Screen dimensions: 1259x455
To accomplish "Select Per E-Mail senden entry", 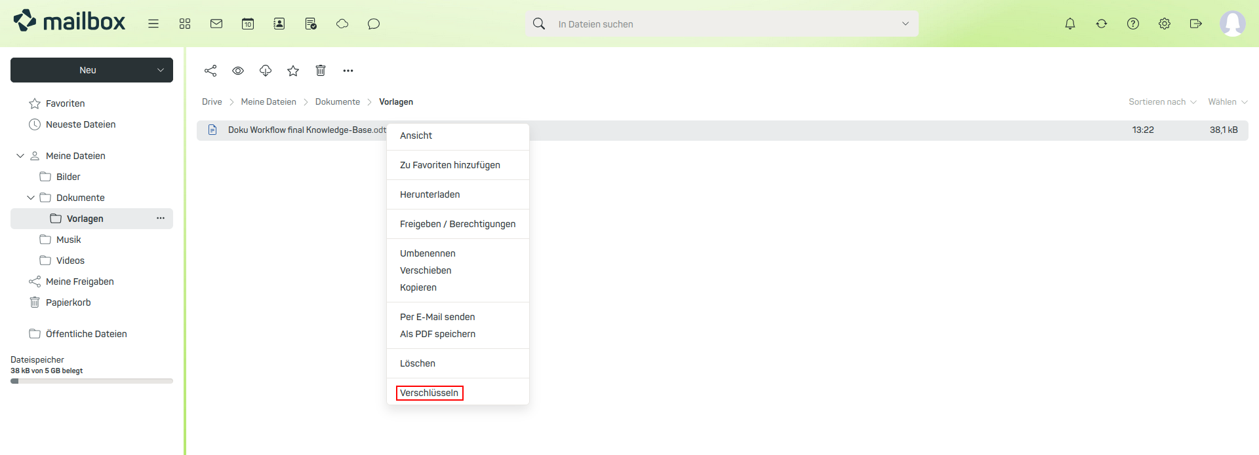I will coord(458,317).
